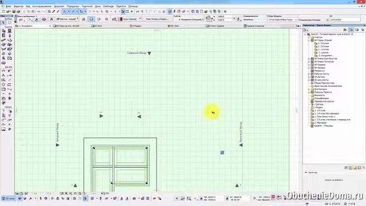Open the Cadimage menu

pyautogui.click(x=108, y=6)
